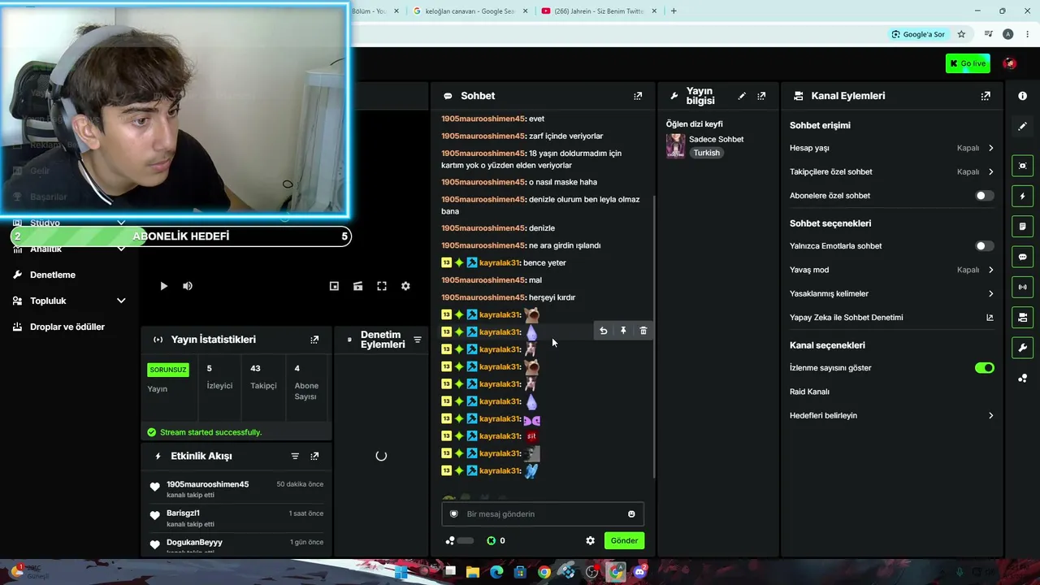Open chat settings gear beside Gönder

coord(591,541)
